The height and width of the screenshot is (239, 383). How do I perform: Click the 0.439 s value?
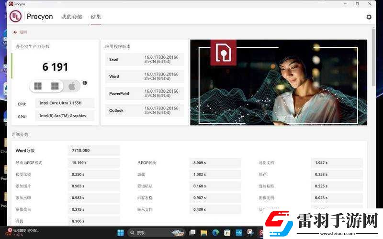[215, 209]
